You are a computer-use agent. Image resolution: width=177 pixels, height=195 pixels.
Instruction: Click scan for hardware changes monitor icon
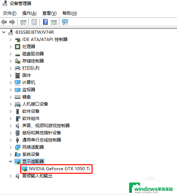coord(65,22)
